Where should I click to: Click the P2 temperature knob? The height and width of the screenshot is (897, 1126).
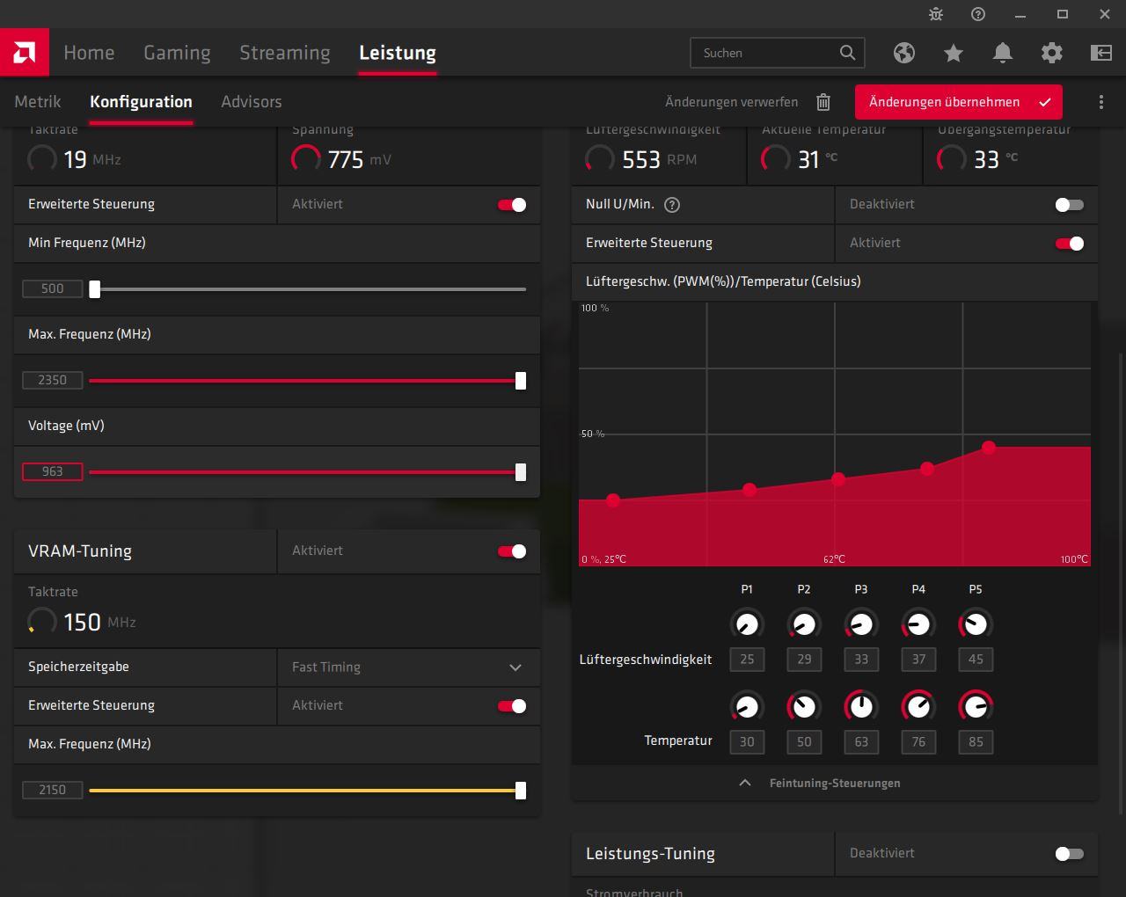click(x=804, y=706)
